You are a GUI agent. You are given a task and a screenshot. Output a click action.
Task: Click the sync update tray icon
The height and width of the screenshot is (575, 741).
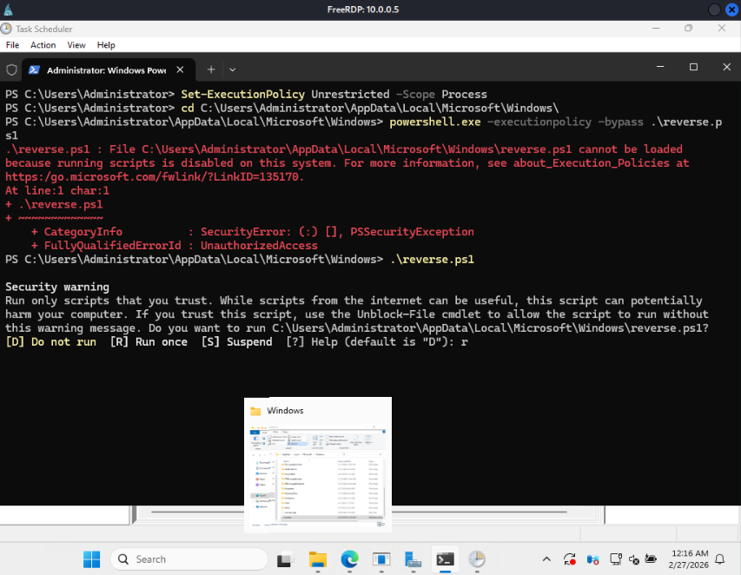click(570, 559)
